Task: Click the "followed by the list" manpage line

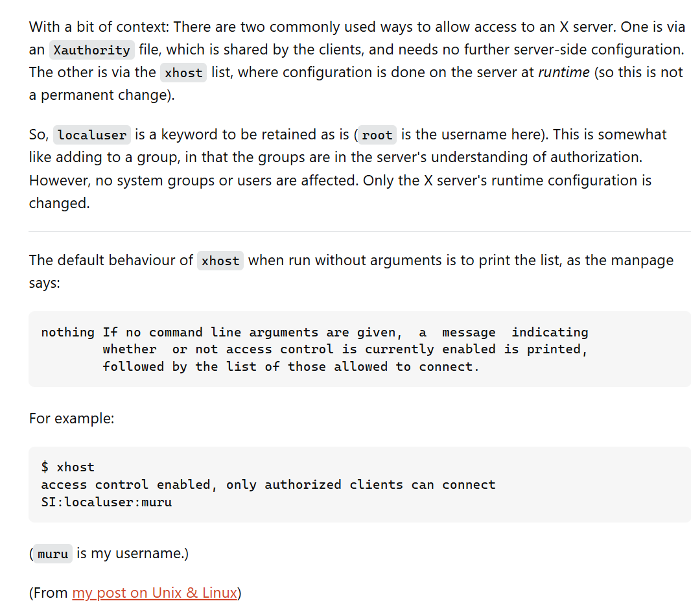Action: point(290,366)
